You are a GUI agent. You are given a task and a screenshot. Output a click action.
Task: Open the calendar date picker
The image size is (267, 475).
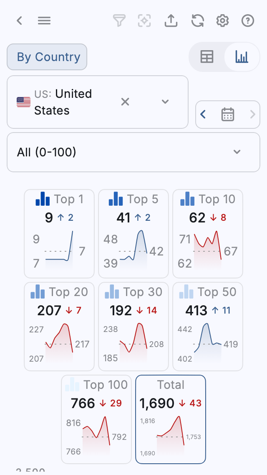click(227, 114)
